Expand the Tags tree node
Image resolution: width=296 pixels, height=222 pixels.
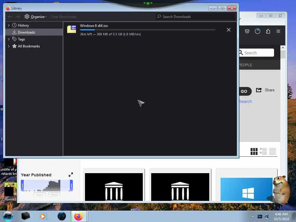(x=9, y=39)
